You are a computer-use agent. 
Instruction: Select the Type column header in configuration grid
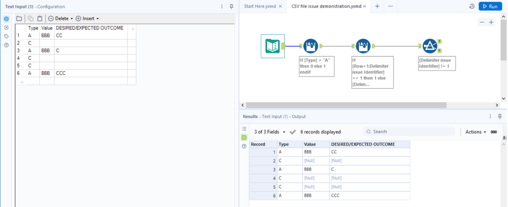pos(33,28)
